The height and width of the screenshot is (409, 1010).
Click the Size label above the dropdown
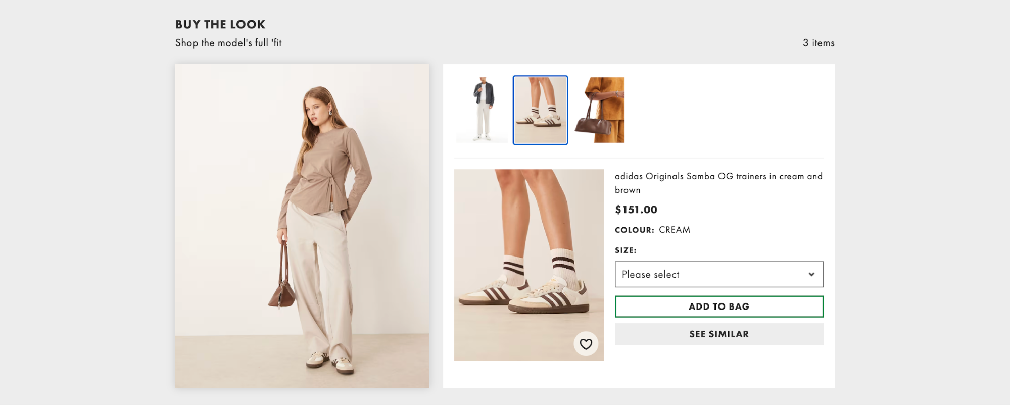[x=626, y=250]
